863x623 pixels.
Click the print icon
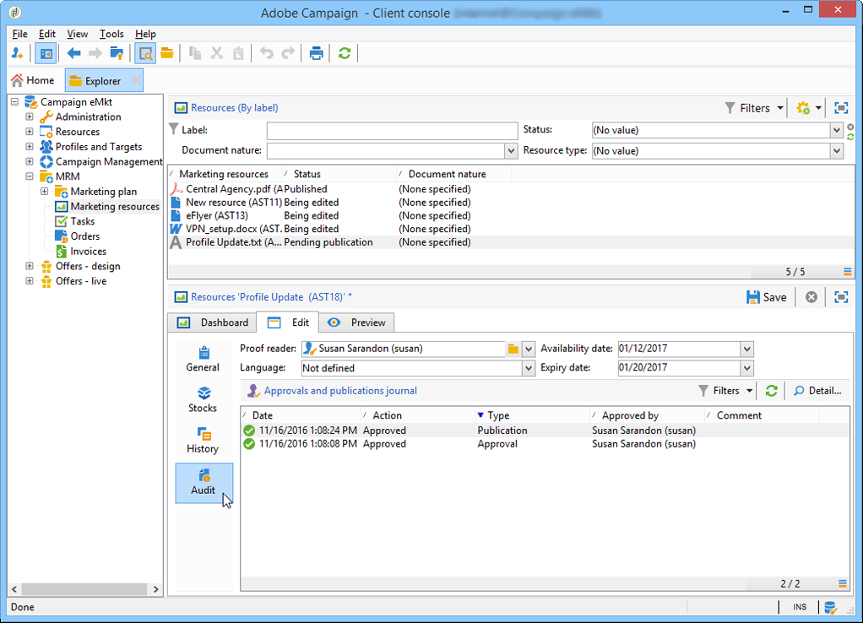(317, 53)
